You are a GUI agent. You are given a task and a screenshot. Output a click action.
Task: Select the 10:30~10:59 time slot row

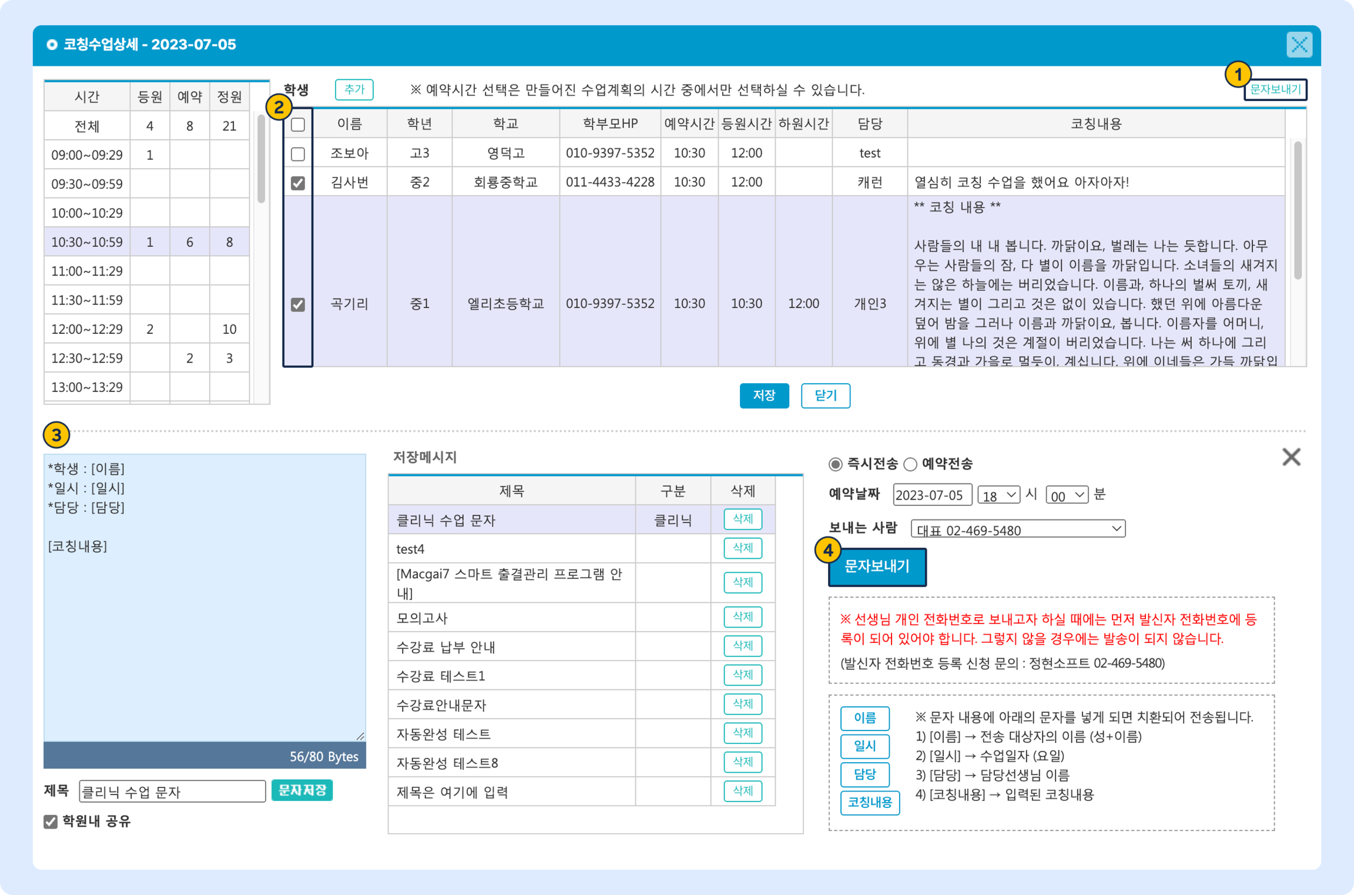coord(87,242)
